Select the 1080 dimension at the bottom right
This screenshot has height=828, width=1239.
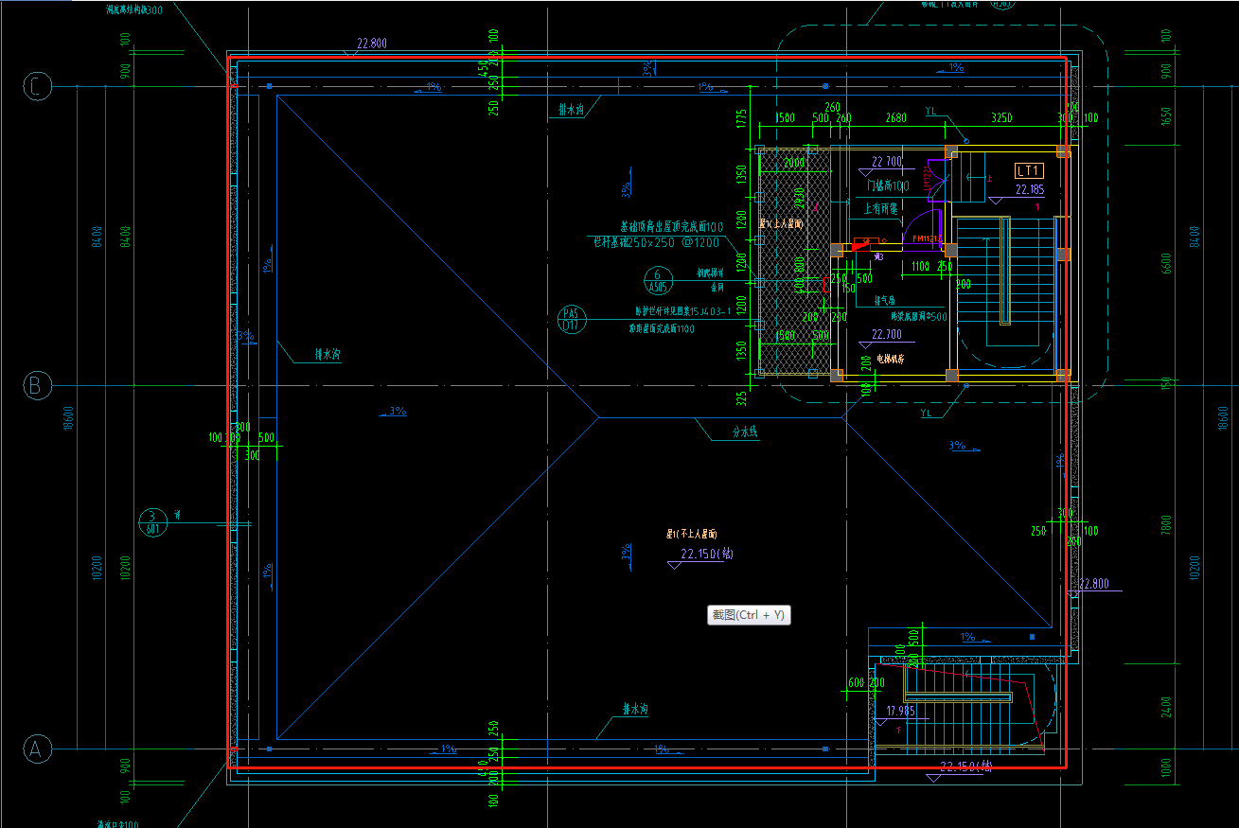(1167, 766)
